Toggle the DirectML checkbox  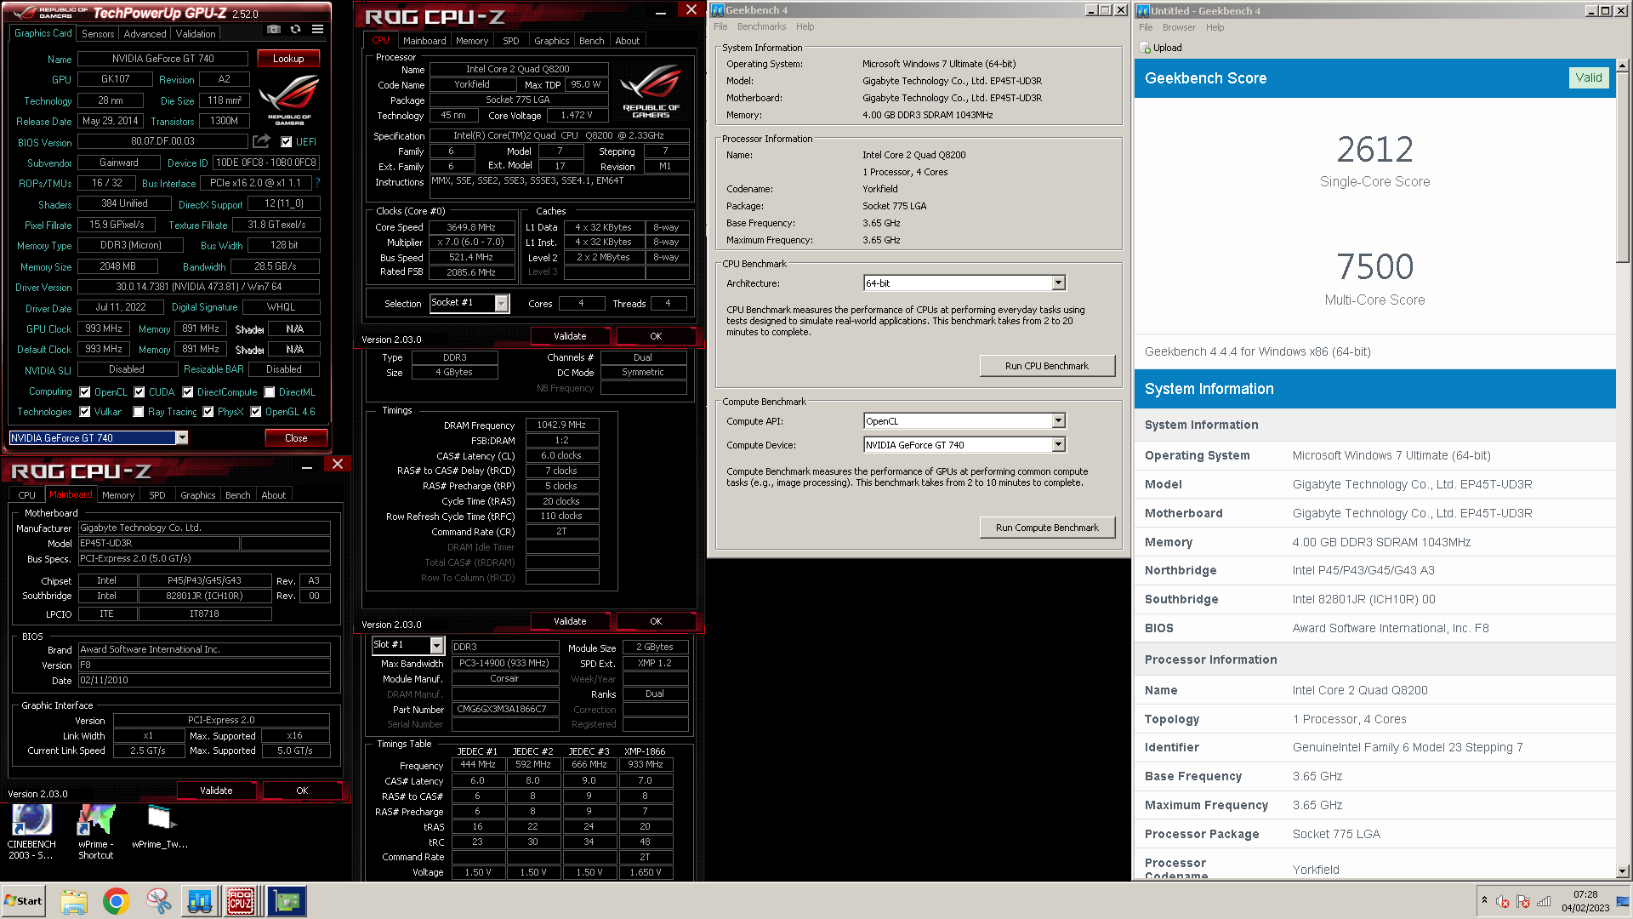click(270, 392)
